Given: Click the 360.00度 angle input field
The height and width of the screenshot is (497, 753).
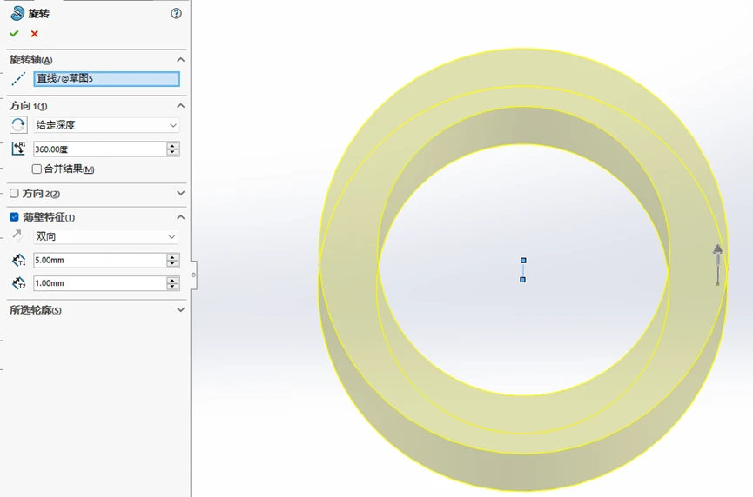Looking at the screenshot, I should pyautogui.click(x=99, y=149).
